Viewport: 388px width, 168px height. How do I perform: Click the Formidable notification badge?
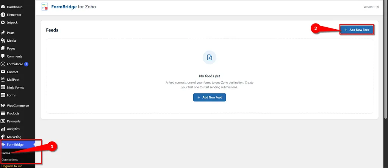(26, 64)
